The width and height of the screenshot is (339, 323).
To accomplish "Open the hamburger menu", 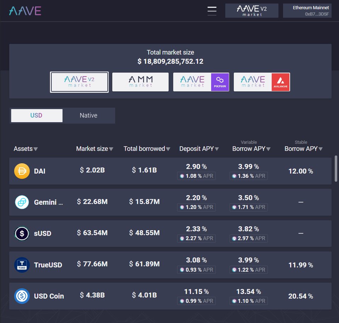I will click(212, 11).
